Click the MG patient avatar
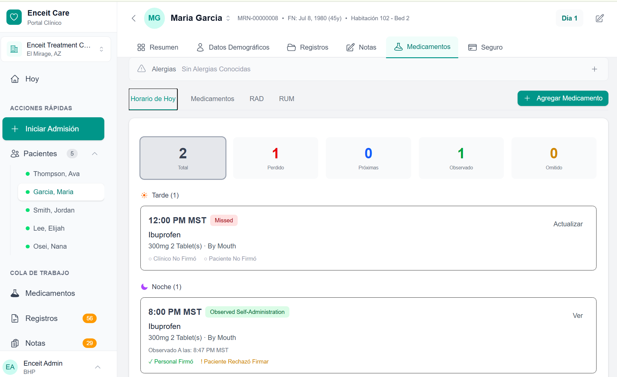The image size is (617, 377). 154,18
